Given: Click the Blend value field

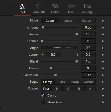Looking at the screenshot, I should pos(88,61).
